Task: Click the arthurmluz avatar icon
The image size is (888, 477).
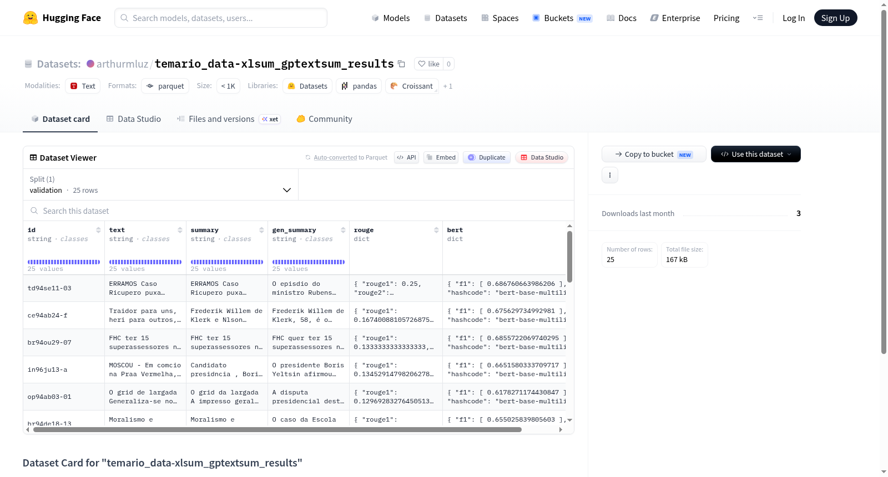Action: click(90, 64)
